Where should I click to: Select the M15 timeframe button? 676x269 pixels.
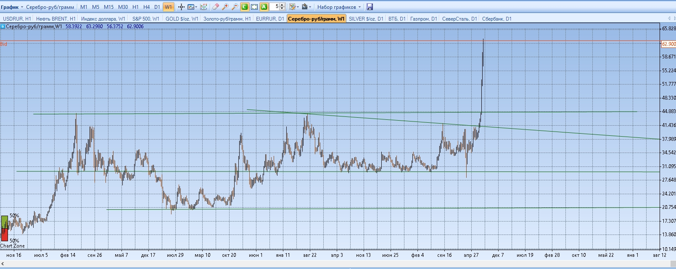108,7
